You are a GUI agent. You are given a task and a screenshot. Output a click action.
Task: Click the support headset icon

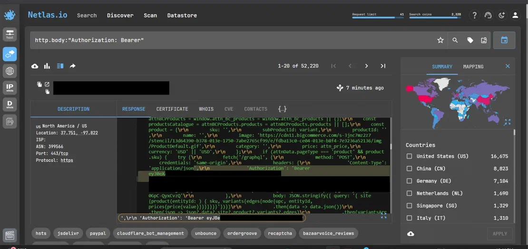488,15
